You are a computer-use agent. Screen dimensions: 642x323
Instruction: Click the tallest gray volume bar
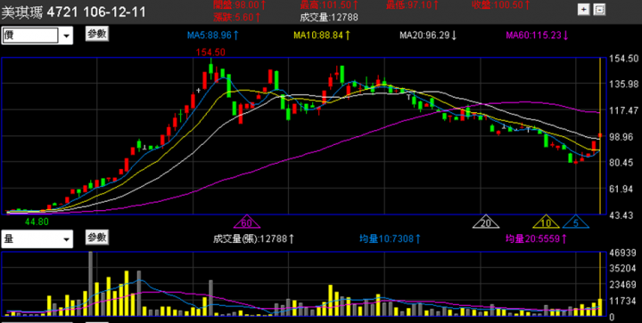click(x=90, y=284)
